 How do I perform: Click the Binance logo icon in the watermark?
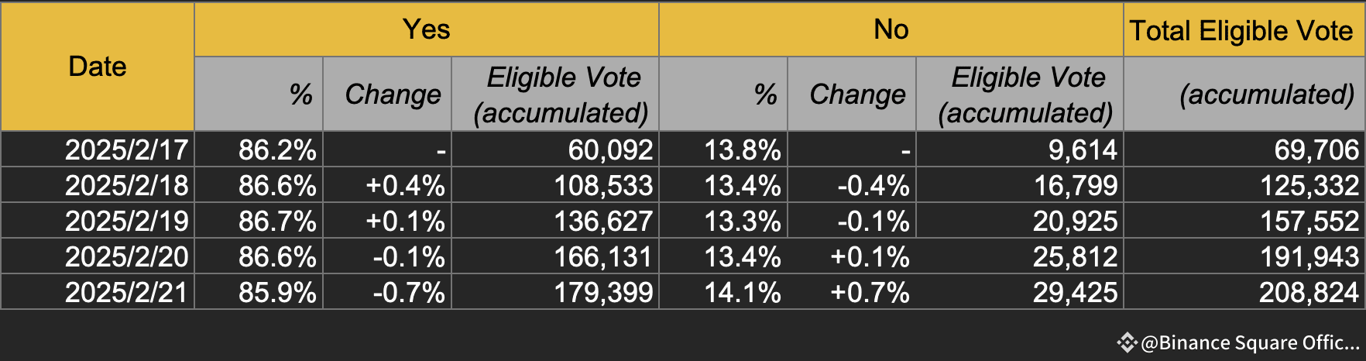click(x=1127, y=342)
